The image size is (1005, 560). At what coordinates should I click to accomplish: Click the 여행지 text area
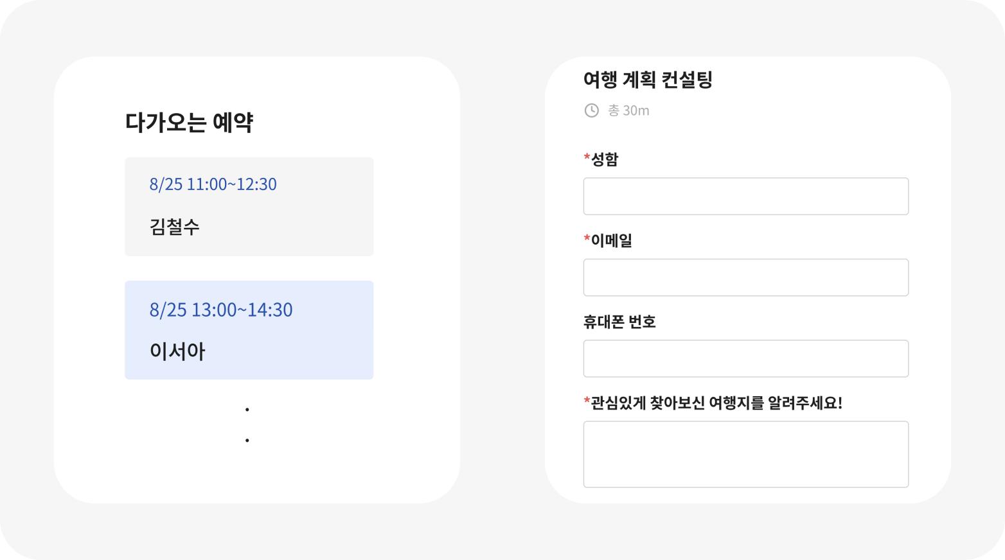(745, 454)
